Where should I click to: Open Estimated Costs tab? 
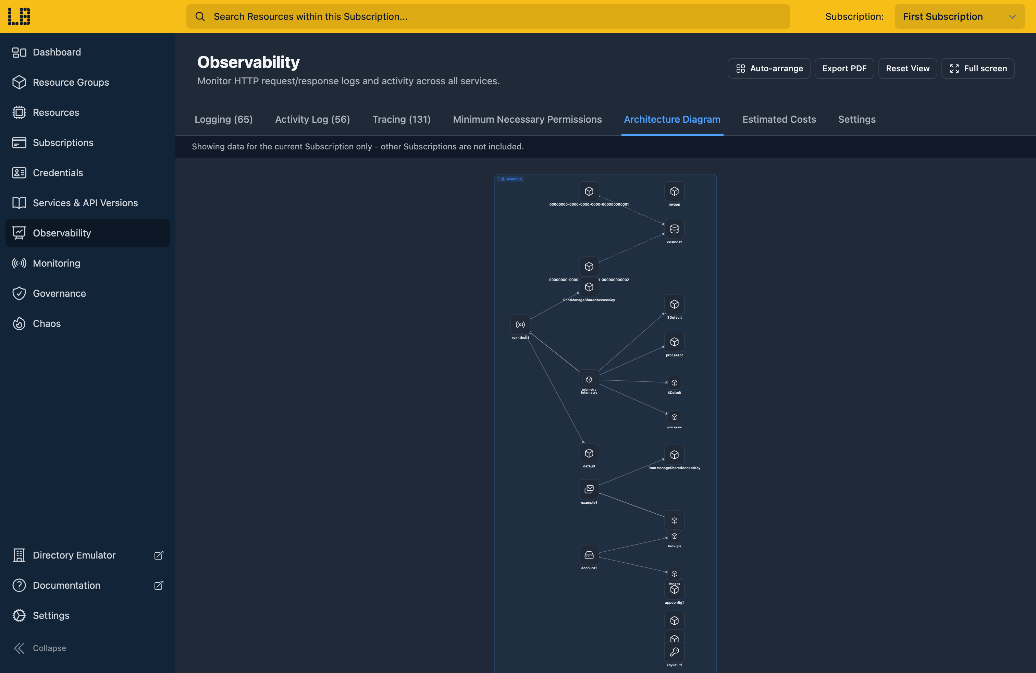(779, 119)
